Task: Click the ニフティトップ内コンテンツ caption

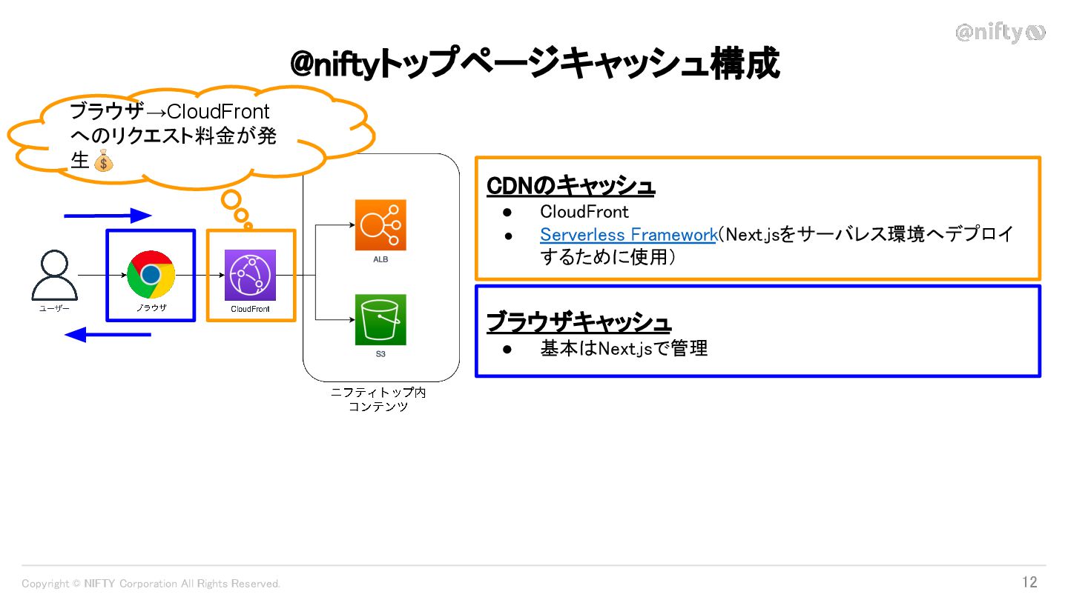Action: (379, 399)
